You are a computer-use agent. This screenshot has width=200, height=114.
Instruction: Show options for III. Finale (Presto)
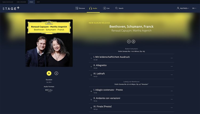coord(172,108)
